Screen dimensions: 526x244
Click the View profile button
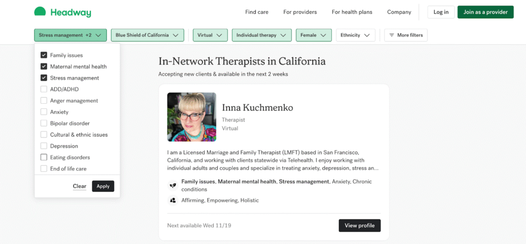(x=360, y=226)
